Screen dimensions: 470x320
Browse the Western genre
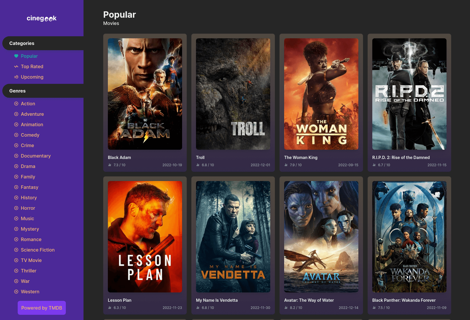(x=30, y=292)
